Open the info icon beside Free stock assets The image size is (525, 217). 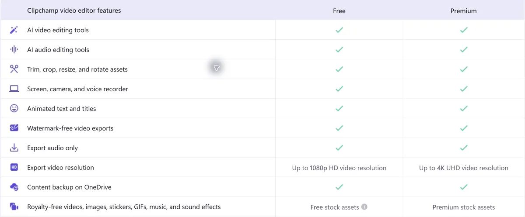coord(364,207)
